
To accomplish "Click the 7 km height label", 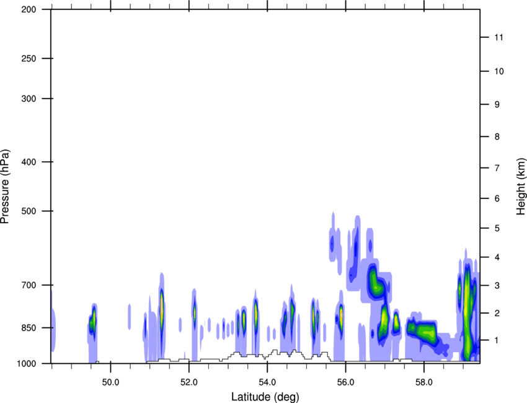I will click(x=497, y=167).
